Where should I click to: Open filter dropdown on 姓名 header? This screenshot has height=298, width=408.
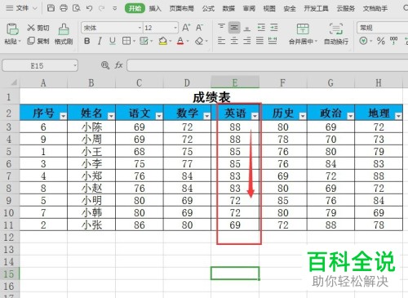tap(111, 116)
